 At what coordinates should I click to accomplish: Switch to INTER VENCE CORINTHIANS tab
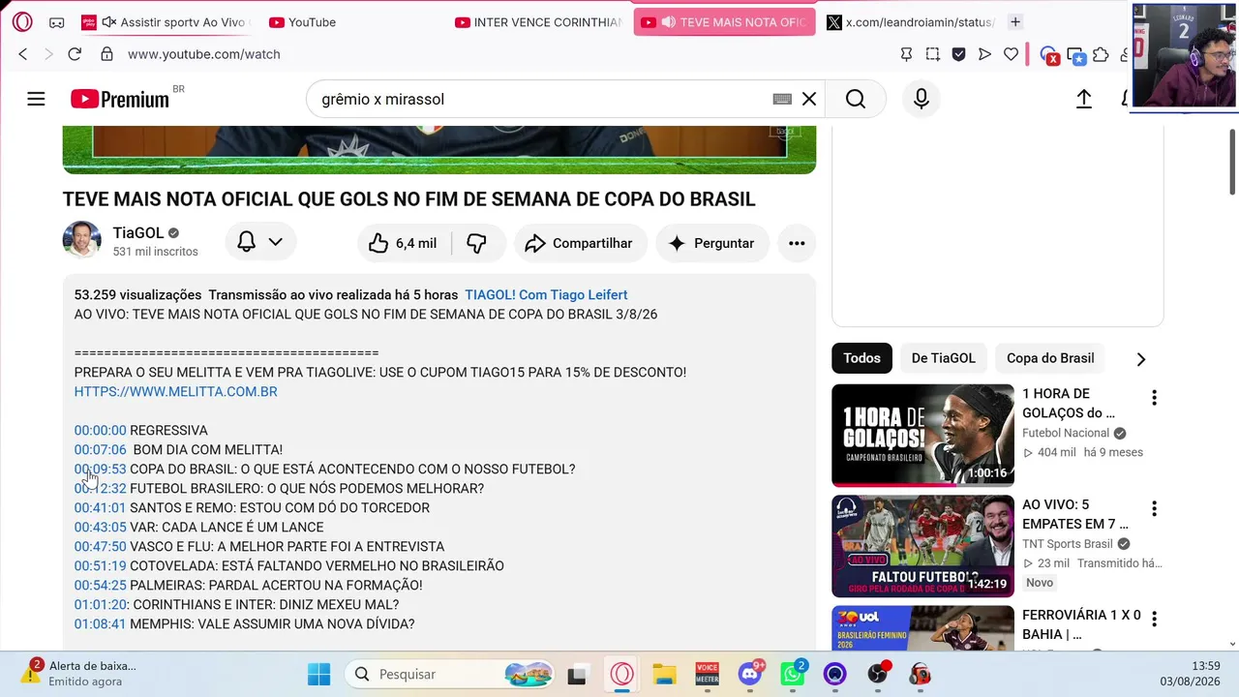click(539, 21)
